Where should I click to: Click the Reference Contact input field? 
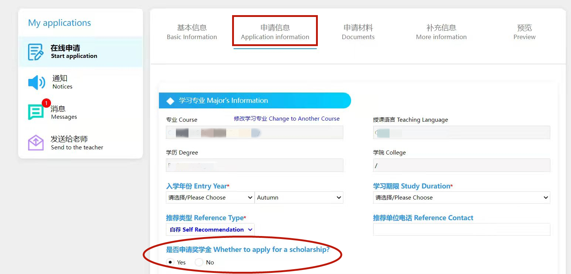(x=461, y=229)
